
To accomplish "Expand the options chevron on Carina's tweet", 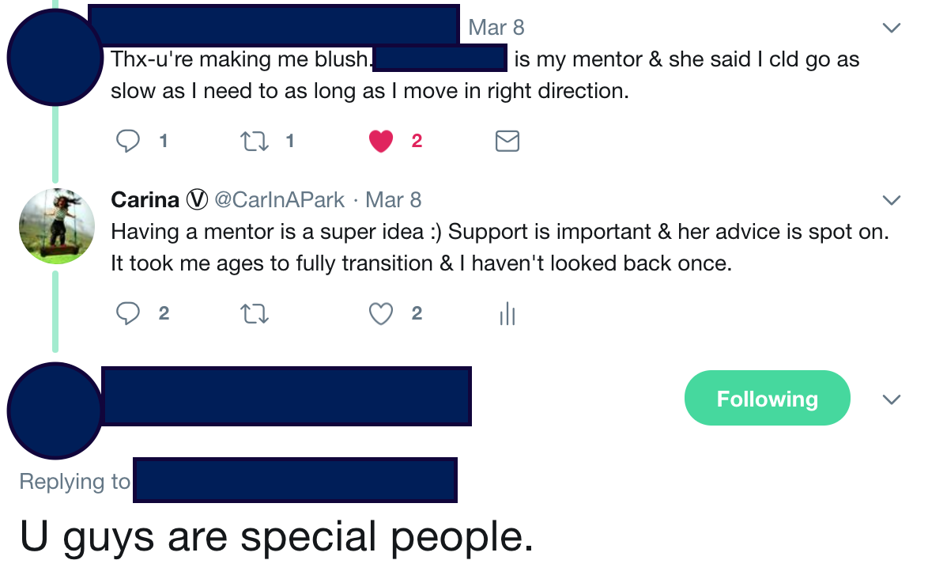I will [x=891, y=200].
